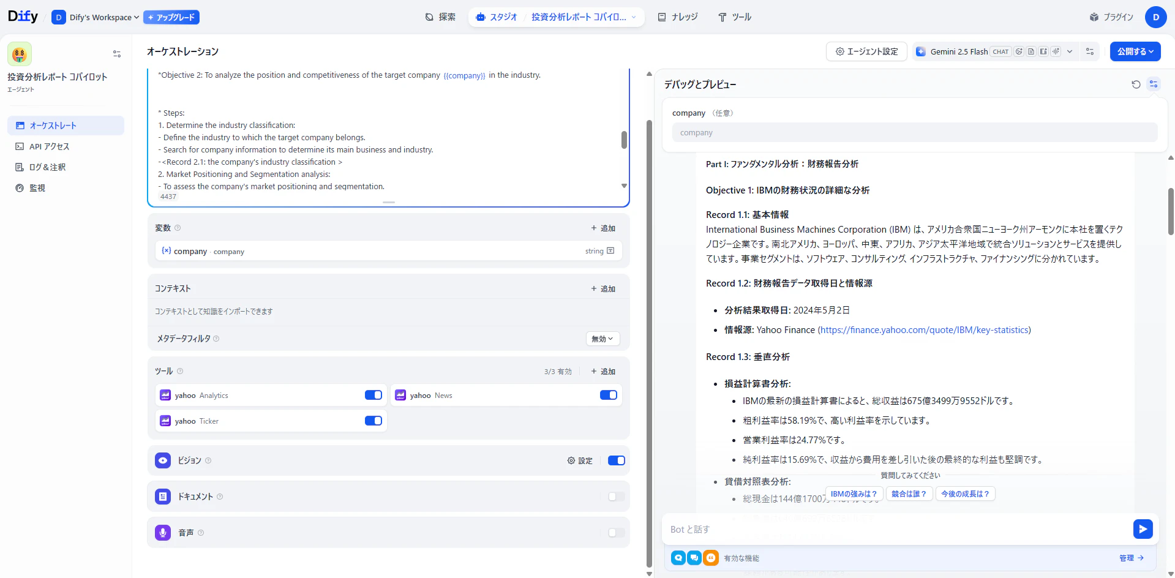The image size is (1175, 578).
Task: Open the Yahoo Finance IBM key-statistics link
Action: tap(924, 329)
